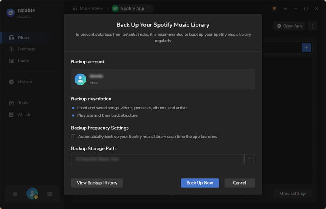Click the Back Up Now button
The image size is (326, 209).
tap(200, 183)
